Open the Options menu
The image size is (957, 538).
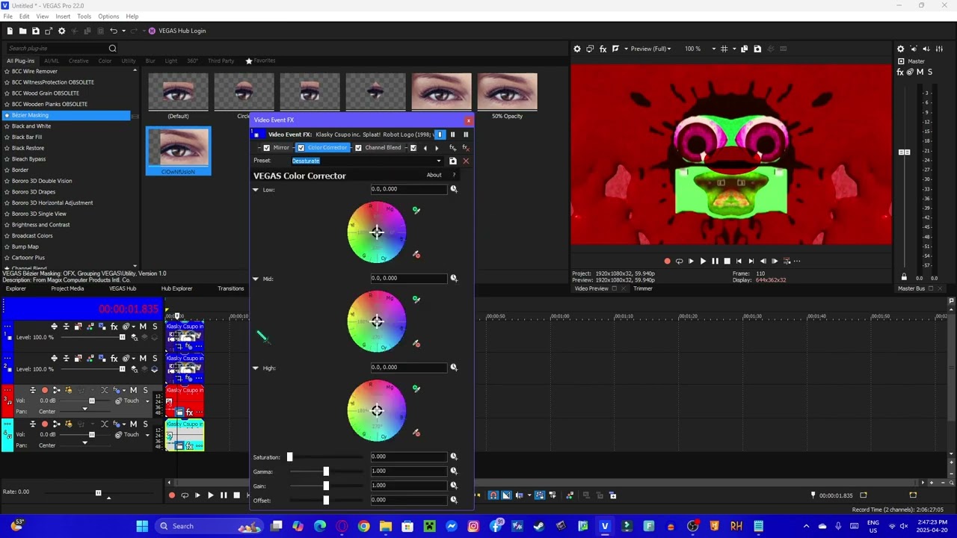[108, 16]
